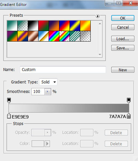Click the Save... button

(x=123, y=48)
